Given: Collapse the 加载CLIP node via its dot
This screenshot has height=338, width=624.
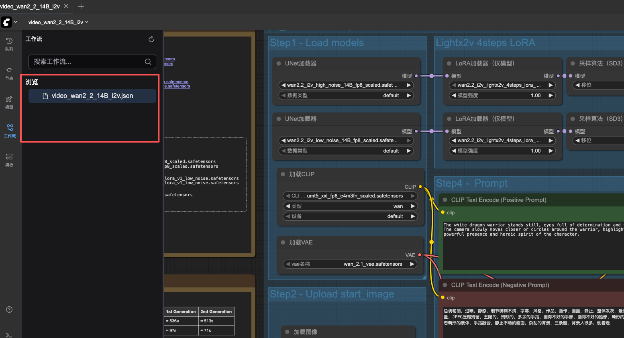Looking at the screenshot, I should pyautogui.click(x=283, y=174).
